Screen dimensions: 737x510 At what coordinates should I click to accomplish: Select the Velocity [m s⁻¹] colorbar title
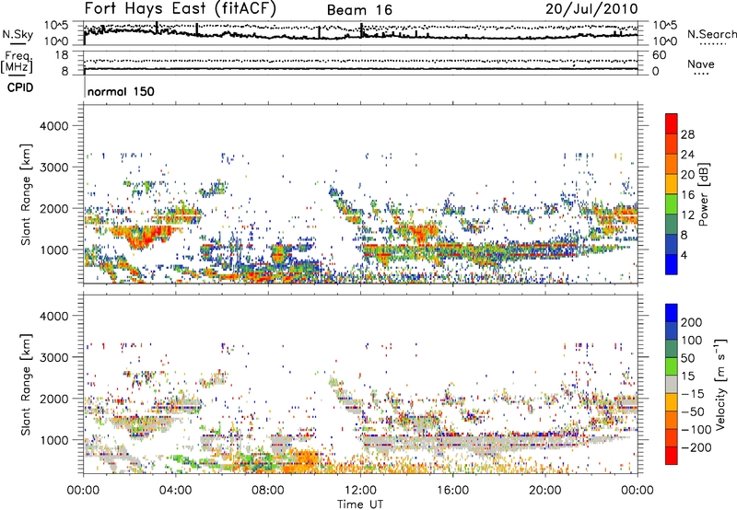point(720,384)
